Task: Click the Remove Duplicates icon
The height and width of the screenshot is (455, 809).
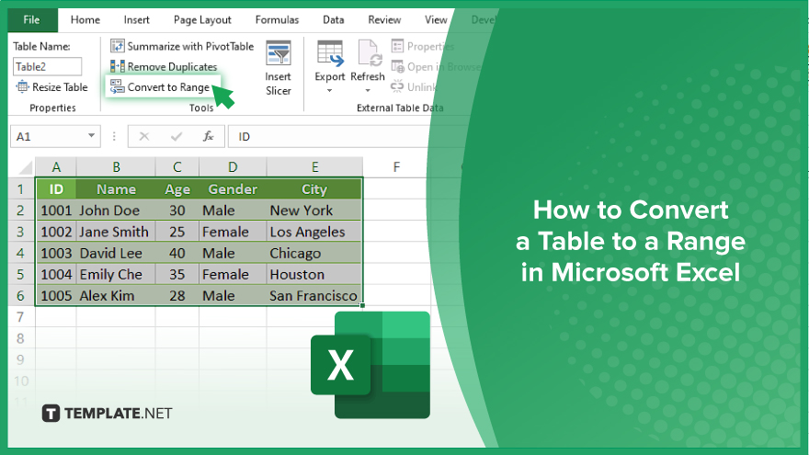Action: 117,66
